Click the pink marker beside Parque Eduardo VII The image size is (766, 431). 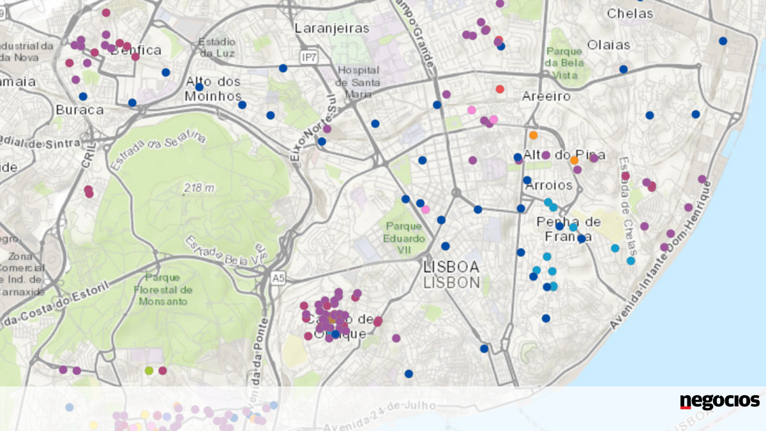click(426, 209)
